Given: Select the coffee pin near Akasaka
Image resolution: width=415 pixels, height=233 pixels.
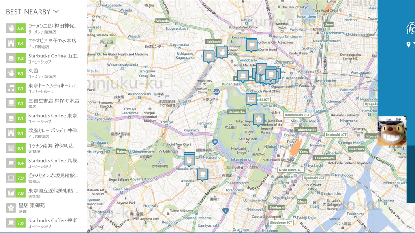Looking at the screenshot, I should (x=202, y=174).
